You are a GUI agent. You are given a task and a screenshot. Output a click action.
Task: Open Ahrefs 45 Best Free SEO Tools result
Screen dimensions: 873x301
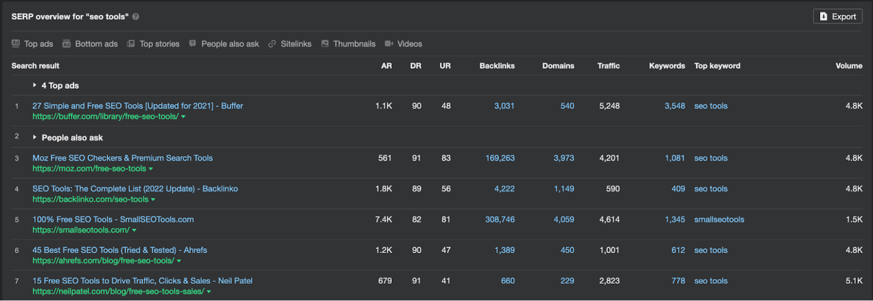click(119, 250)
